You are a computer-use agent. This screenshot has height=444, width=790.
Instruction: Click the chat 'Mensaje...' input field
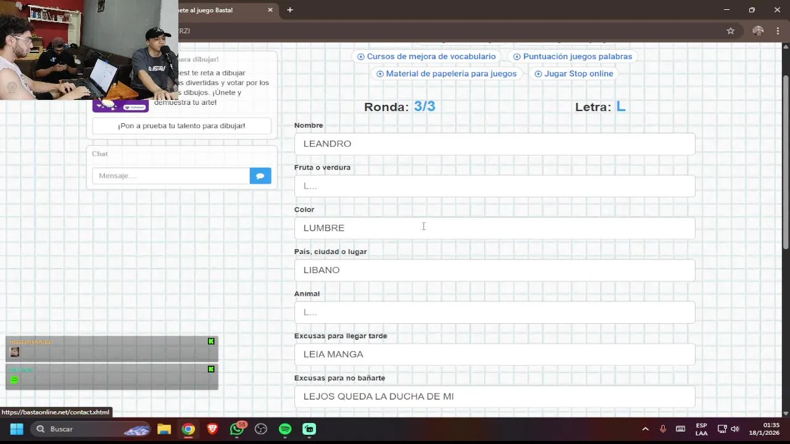[x=171, y=176]
